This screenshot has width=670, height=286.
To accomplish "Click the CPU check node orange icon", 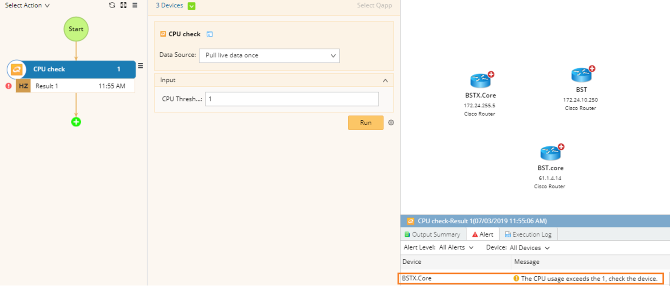I will [x=17, y=70].
